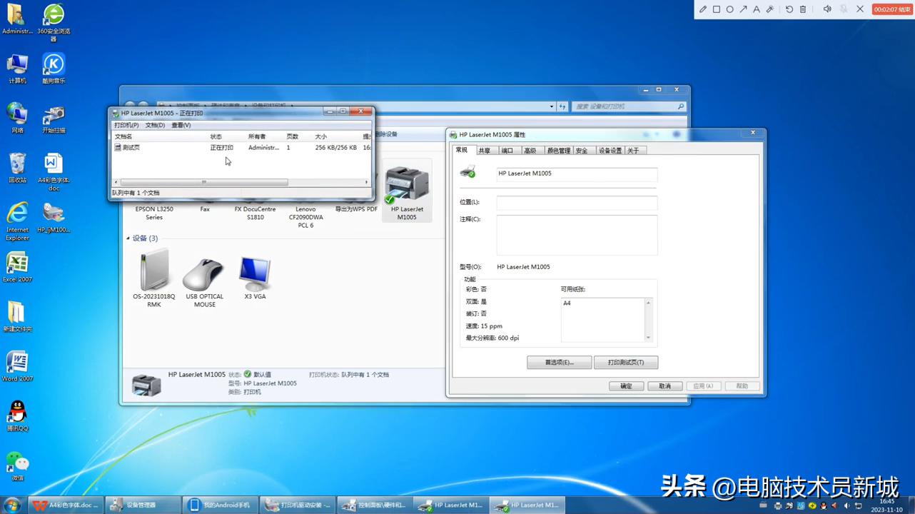
Task: Select the pencil draw tool in recorder toolbar
Action: coord(703,9)
